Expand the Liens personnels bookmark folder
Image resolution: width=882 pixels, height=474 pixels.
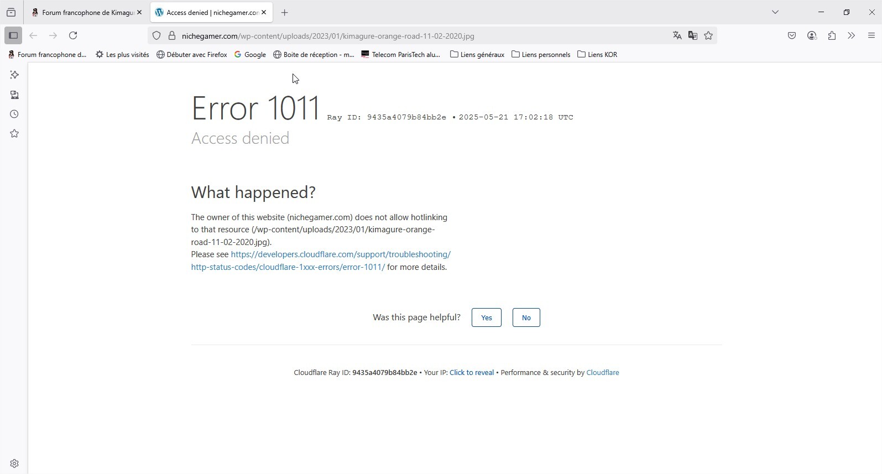click(541, 54)
